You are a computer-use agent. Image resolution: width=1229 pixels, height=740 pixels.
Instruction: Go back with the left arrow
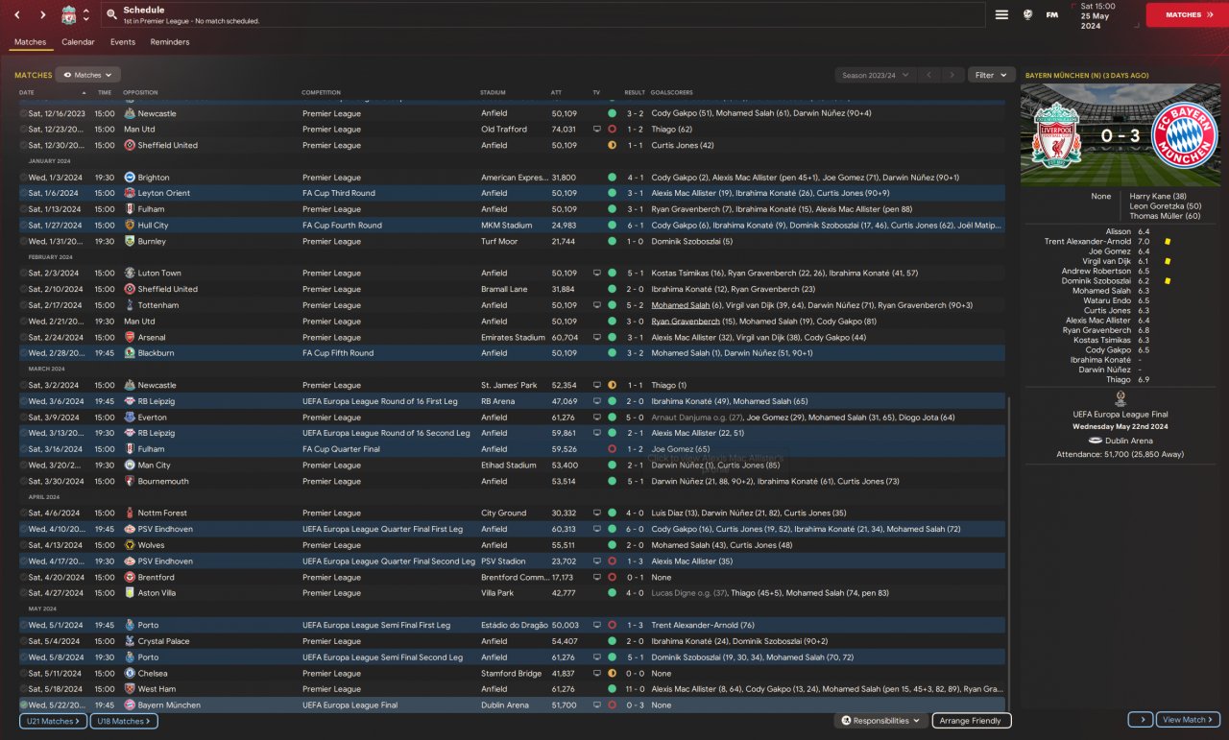pyautogui.click(x=18, y=15)
